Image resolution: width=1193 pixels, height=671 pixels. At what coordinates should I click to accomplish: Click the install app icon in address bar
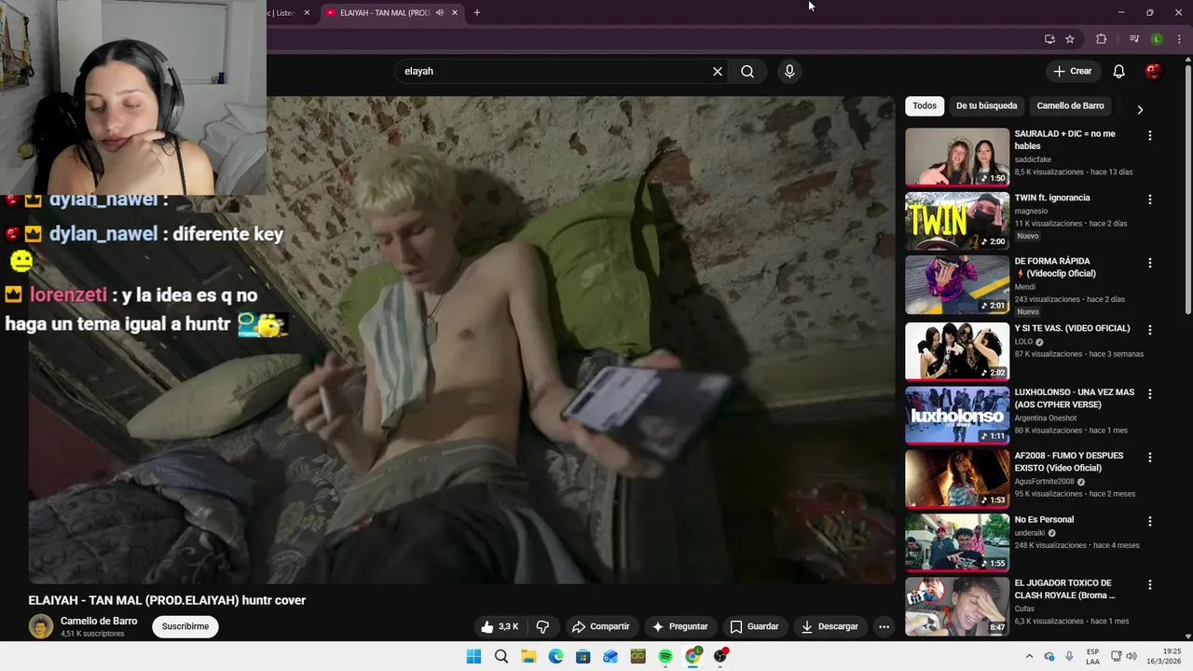(x=1049, y=39)
